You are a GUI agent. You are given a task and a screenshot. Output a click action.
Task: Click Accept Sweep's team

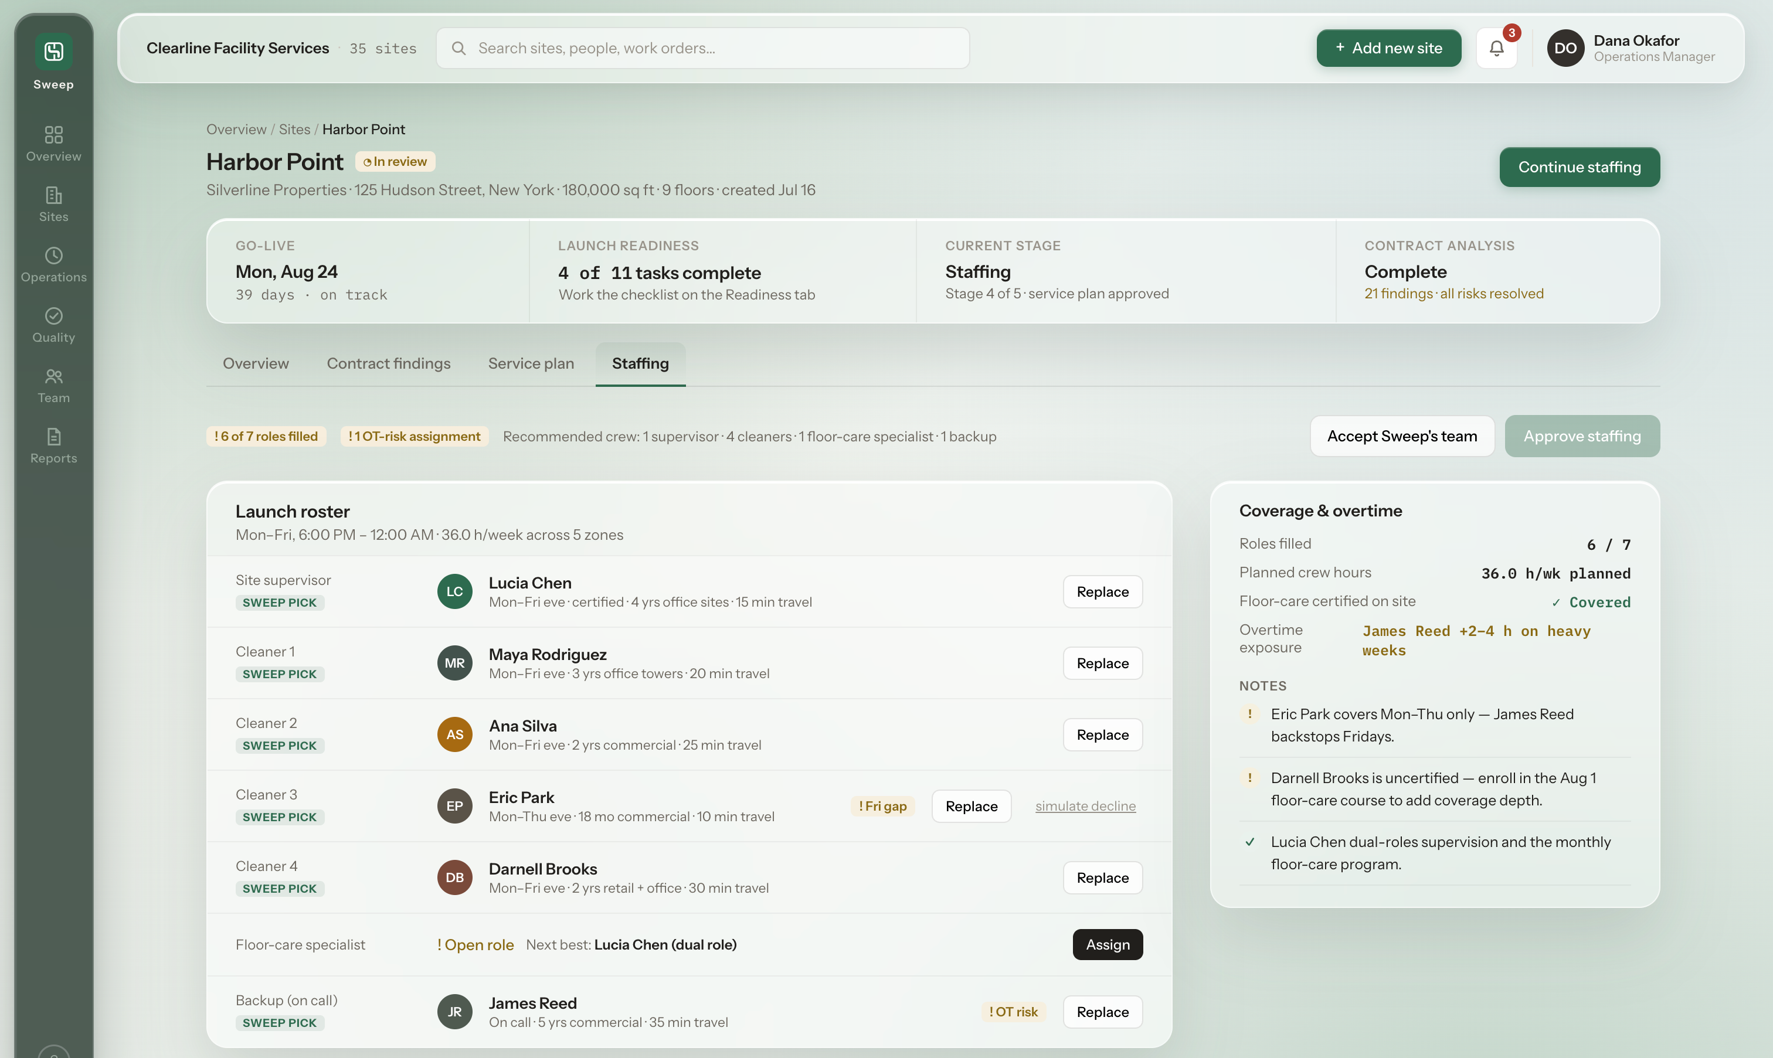coord(1402,436)
